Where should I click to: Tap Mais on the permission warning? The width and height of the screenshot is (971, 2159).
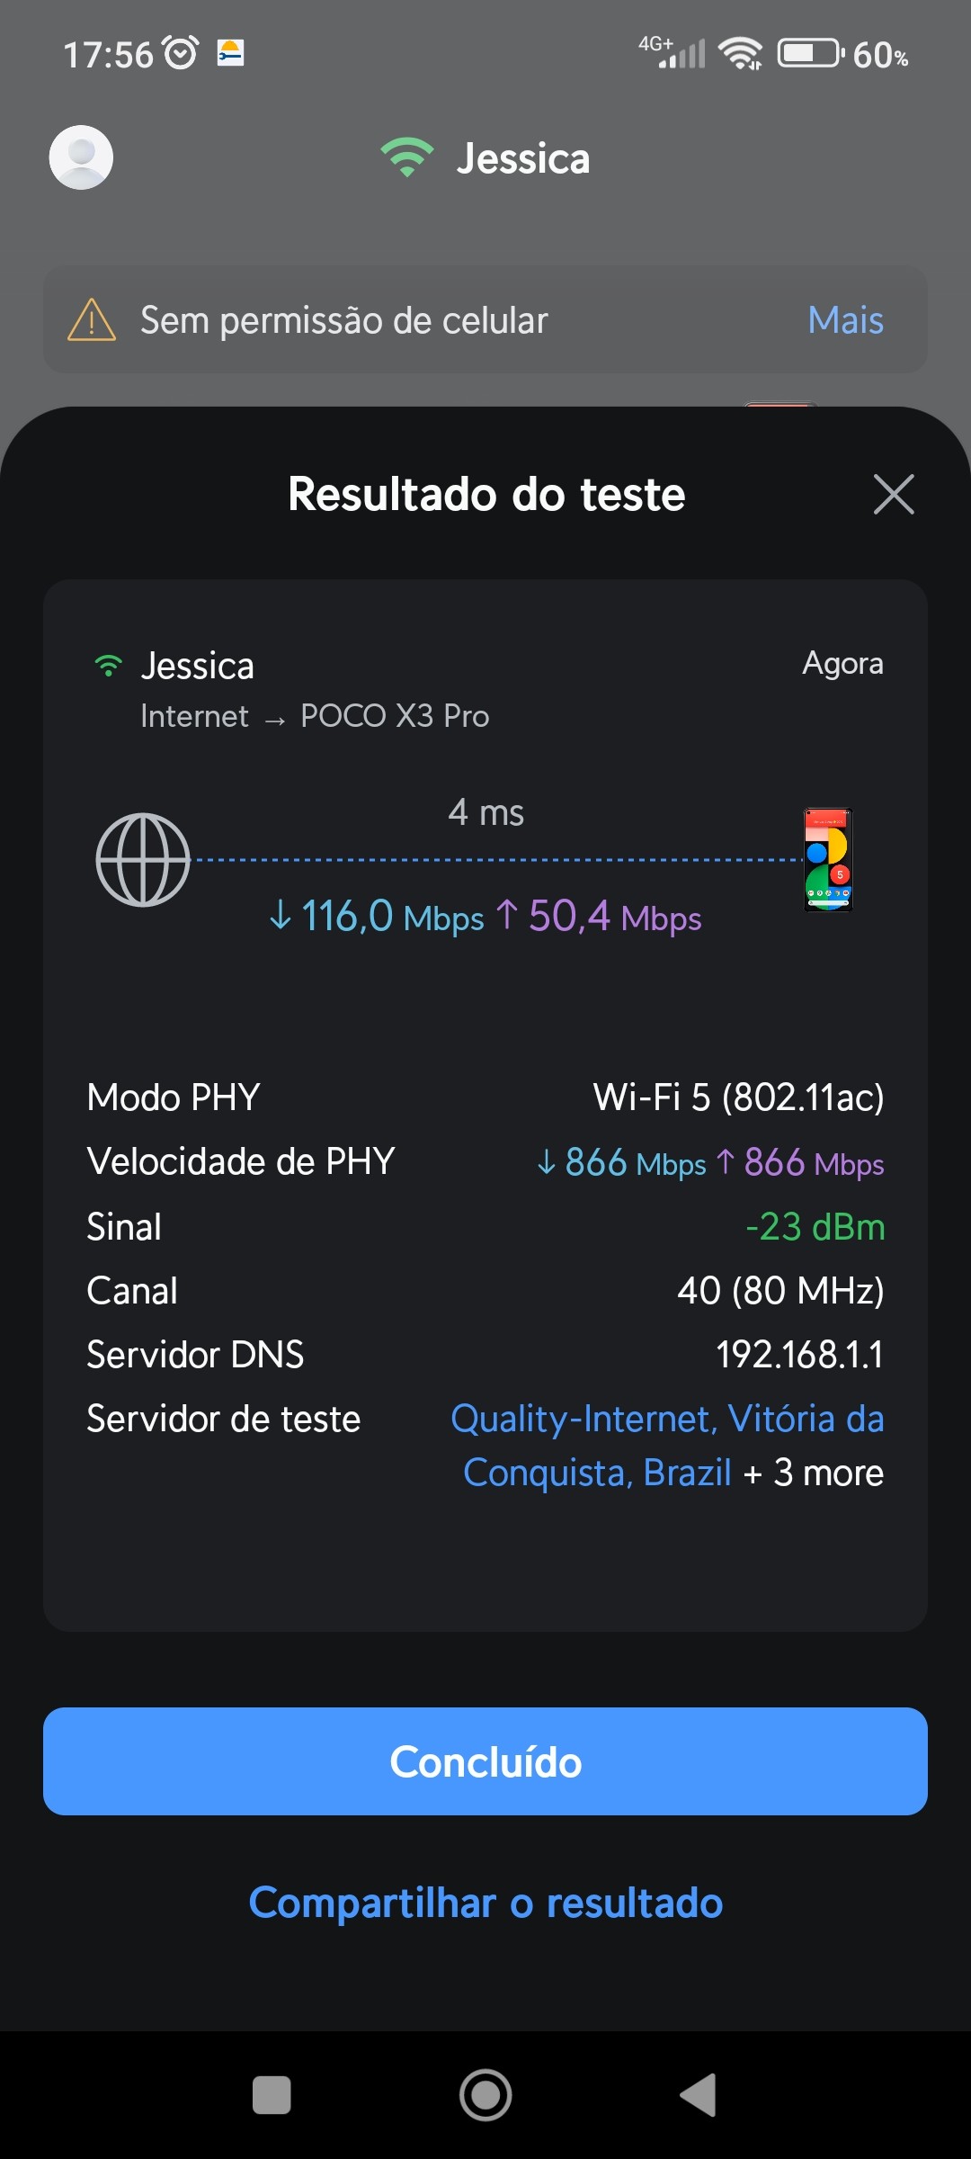(x=845, y=320)
